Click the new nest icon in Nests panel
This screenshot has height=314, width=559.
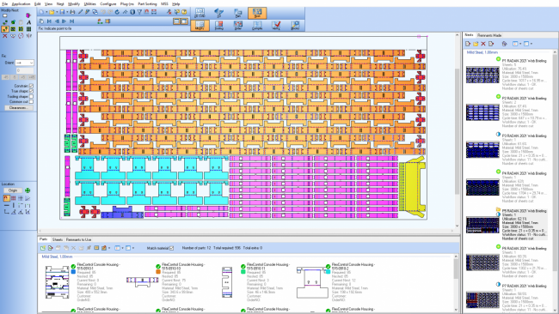[x=468, y=44]
